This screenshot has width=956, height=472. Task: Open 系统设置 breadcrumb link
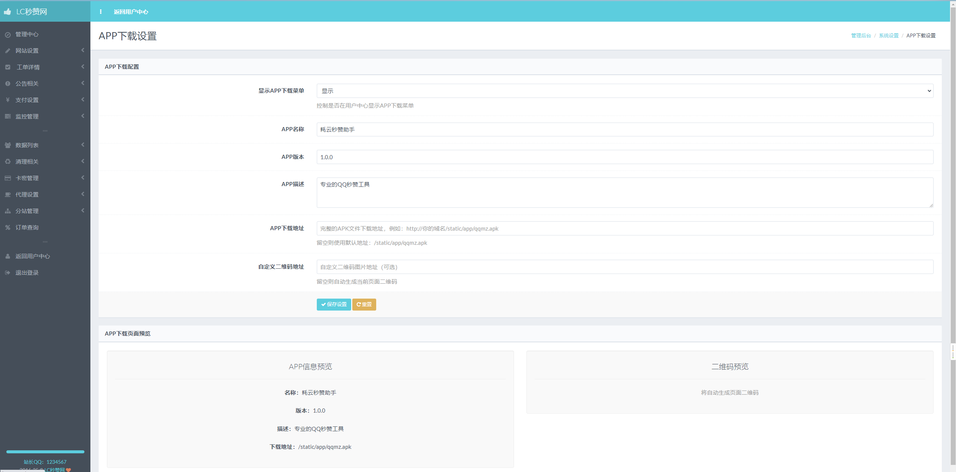[x=888, y=36]
